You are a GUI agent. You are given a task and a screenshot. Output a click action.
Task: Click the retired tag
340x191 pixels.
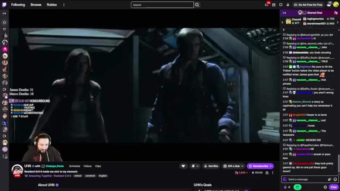(78, 176)
